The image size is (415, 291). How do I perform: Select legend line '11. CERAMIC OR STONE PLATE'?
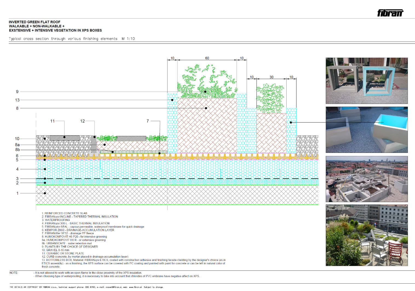tap(63, 253)
